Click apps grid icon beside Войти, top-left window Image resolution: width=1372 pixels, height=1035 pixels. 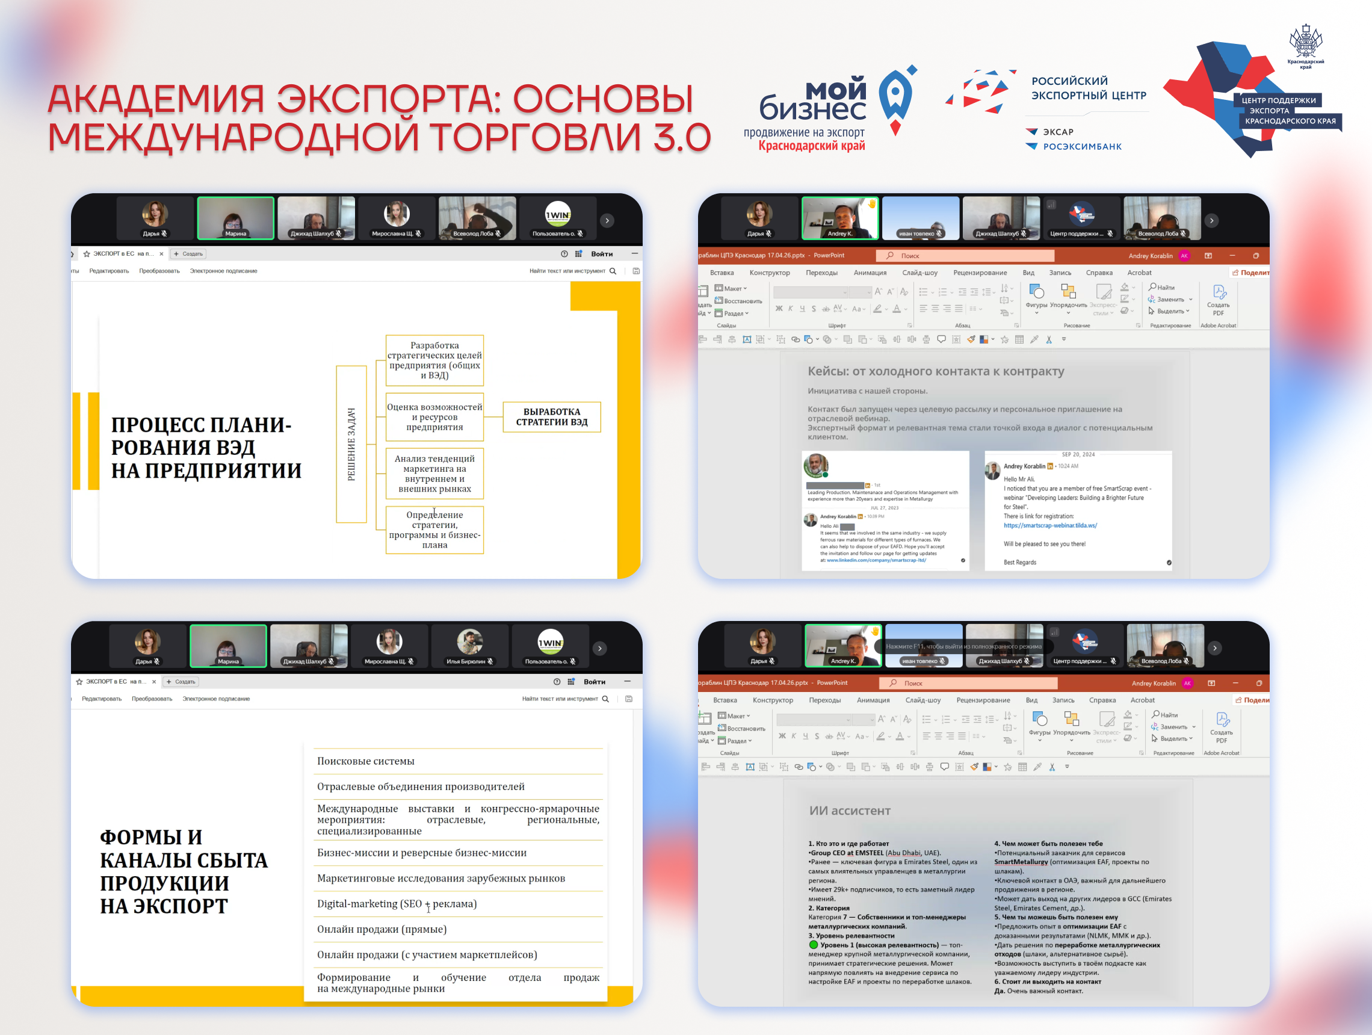pos(578,253)
